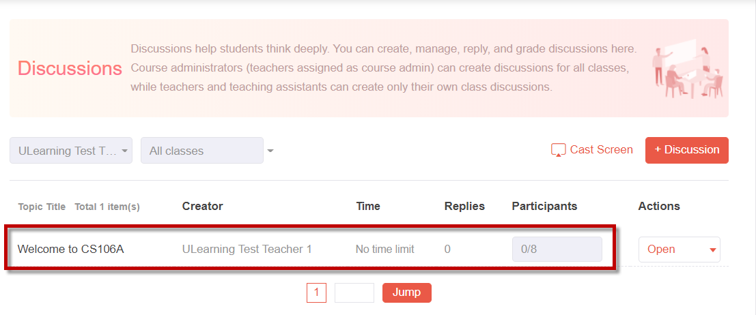Click the Creator column header

point(203,206)
